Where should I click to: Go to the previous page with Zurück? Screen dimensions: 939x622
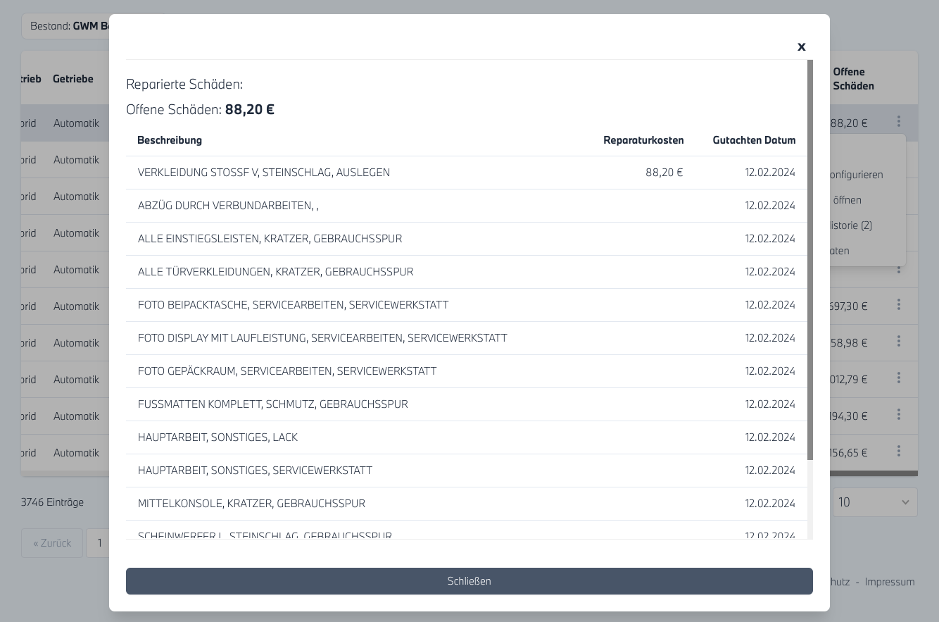click(52, 543)
